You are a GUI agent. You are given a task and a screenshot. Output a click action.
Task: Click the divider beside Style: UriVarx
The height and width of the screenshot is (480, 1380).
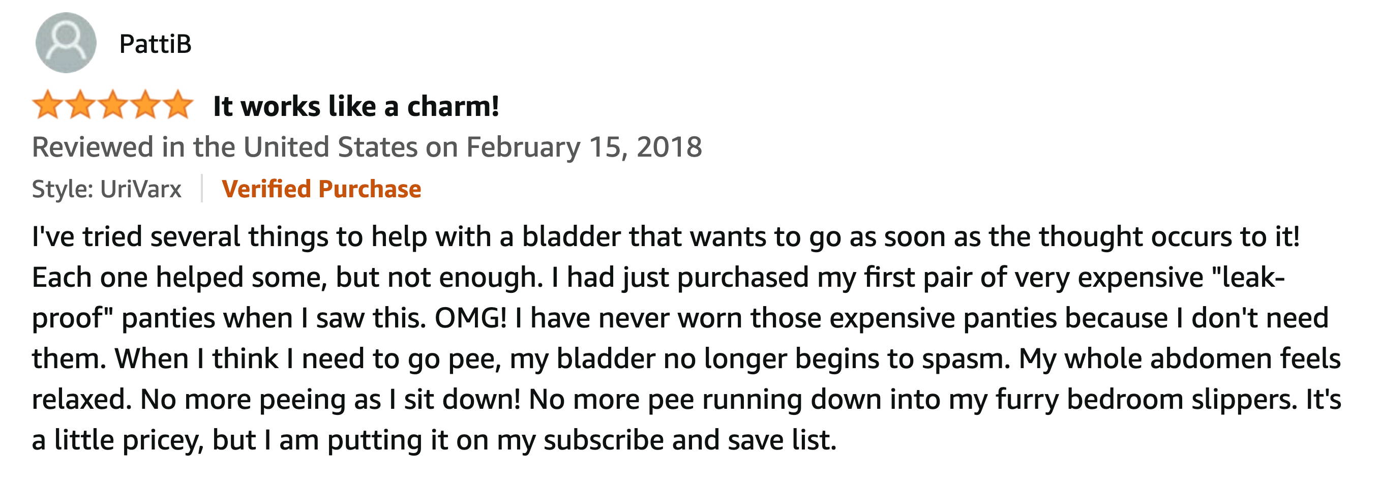202,189
